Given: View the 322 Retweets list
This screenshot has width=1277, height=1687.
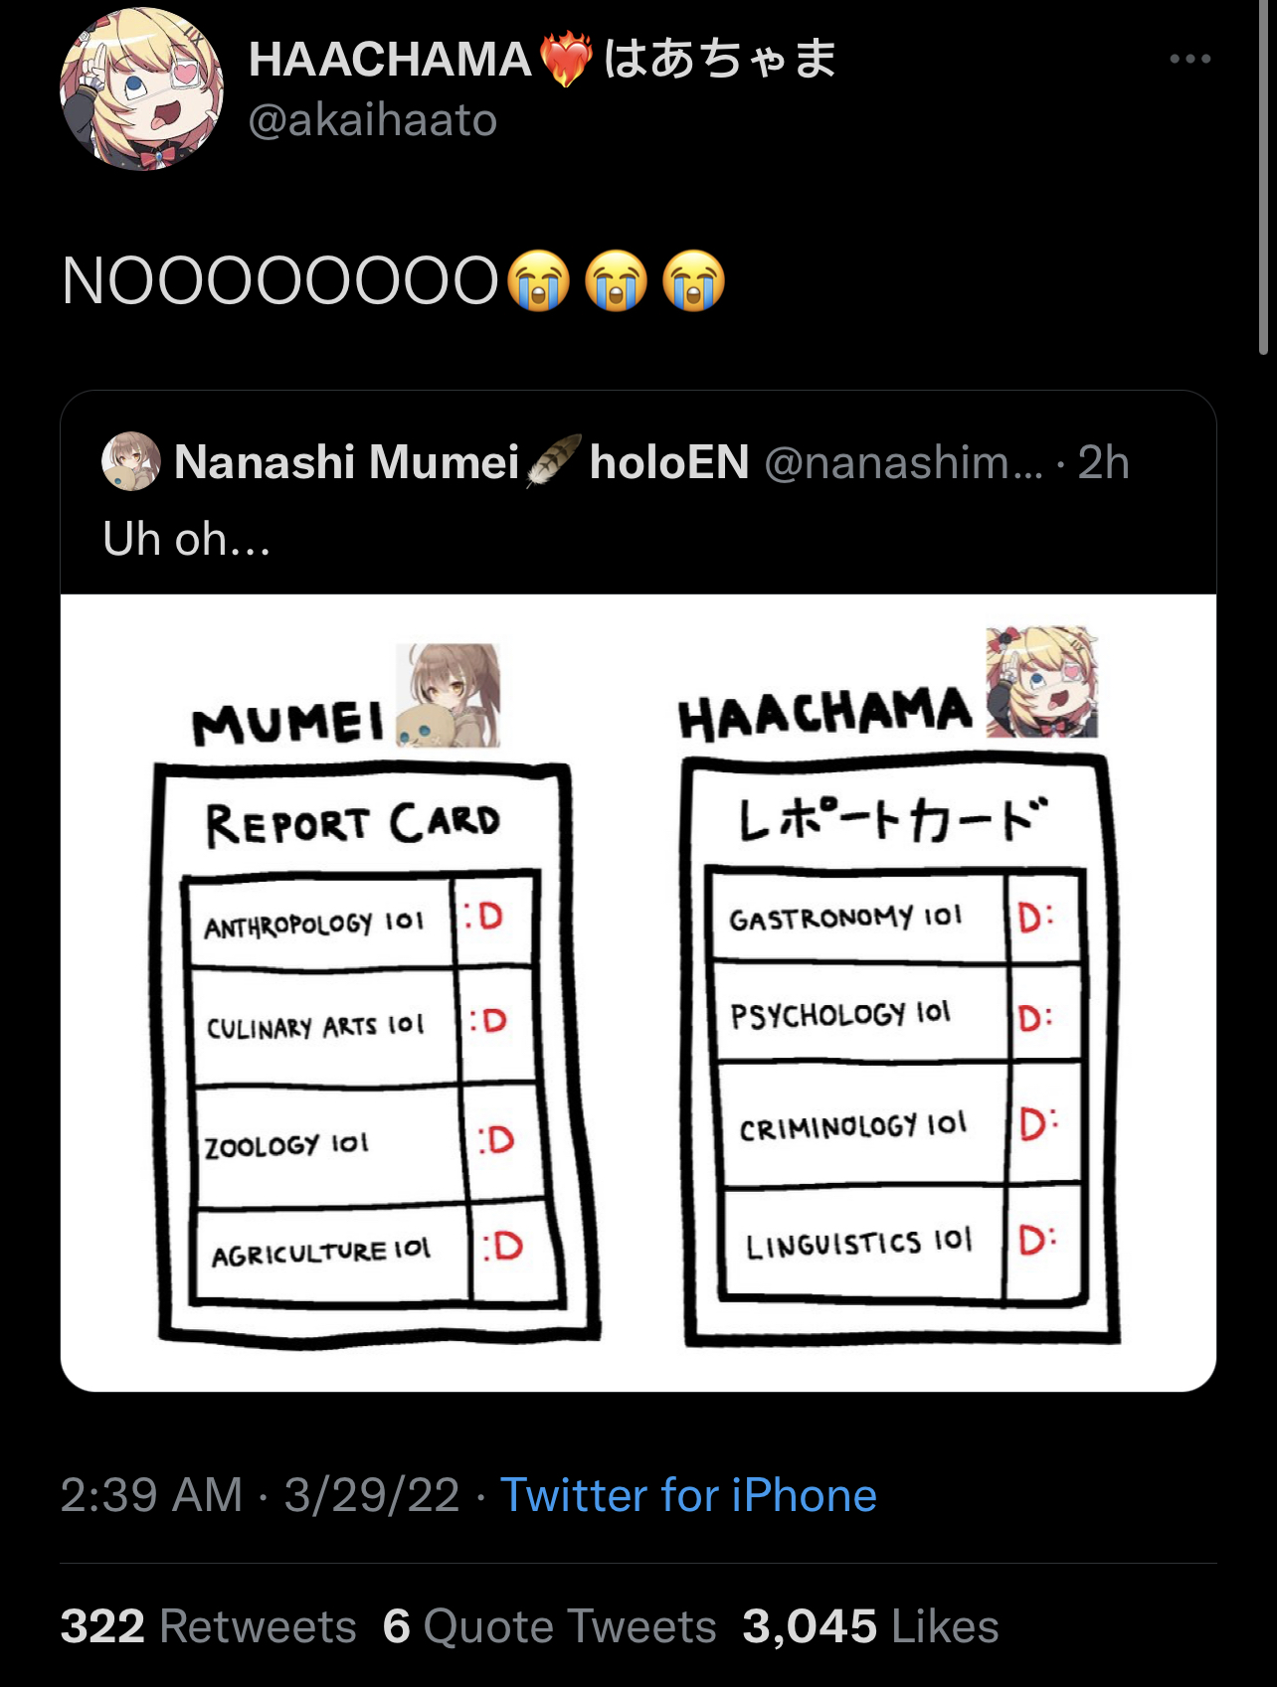Looking at the screenshot, I should click(208, 1626).
